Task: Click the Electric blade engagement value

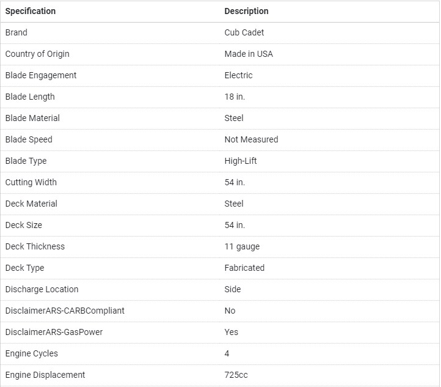Action: (x=238, y=75)
